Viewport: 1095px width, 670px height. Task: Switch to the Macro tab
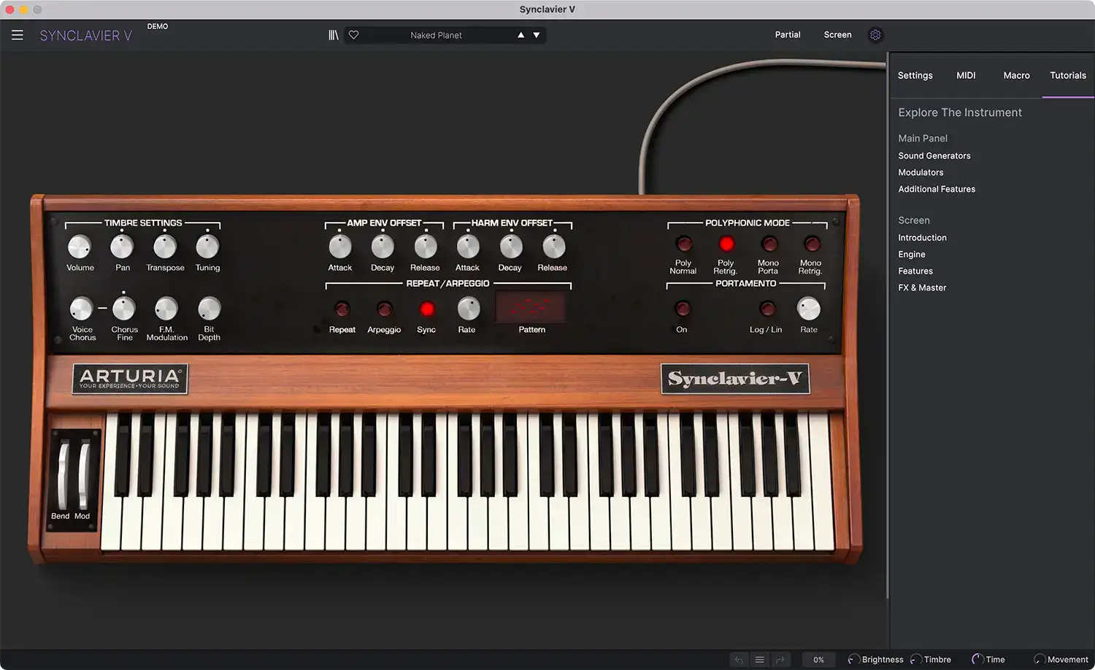click(x=1016, y=75)
